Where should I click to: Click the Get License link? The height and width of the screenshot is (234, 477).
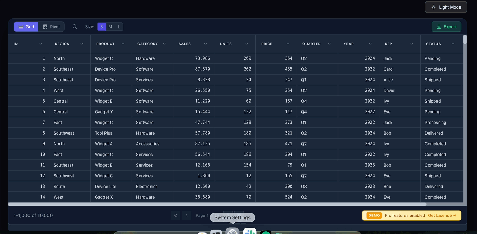[x=442, y=215]
